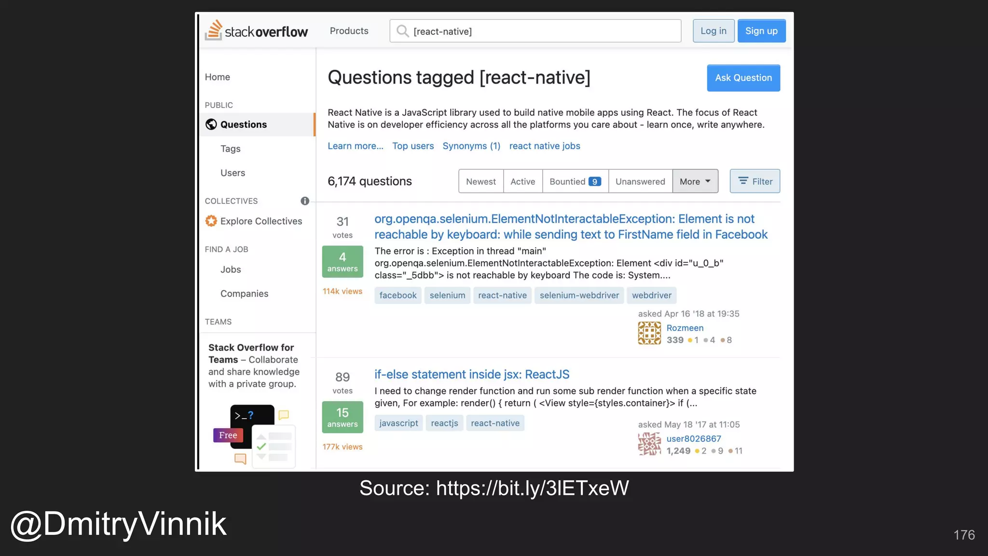
Task: Expand the More sorting dropdown
Action: 695,181
